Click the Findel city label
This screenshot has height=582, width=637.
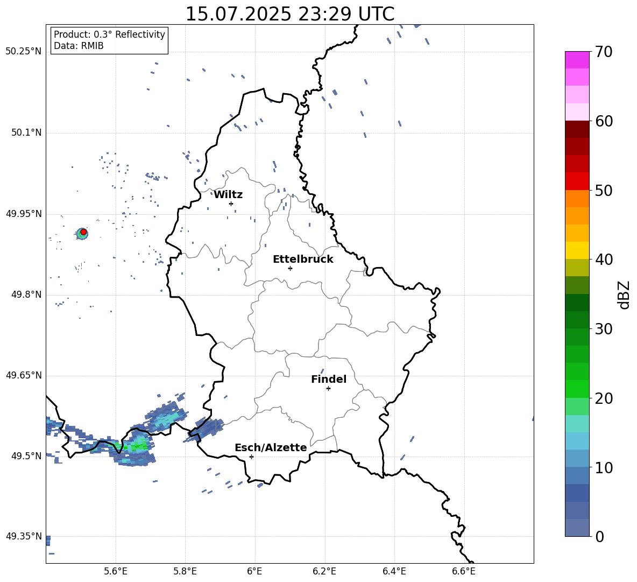[329, 379]
